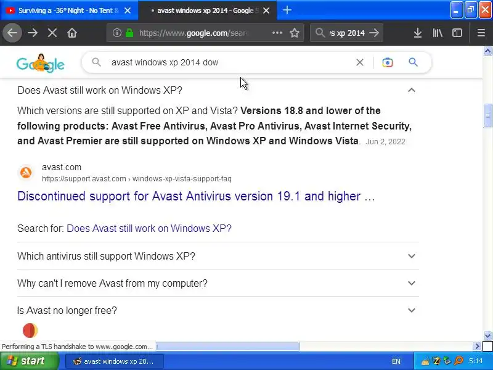
Task: Click the search icon inside Google's search field
Action: click(x=96, y=62)
